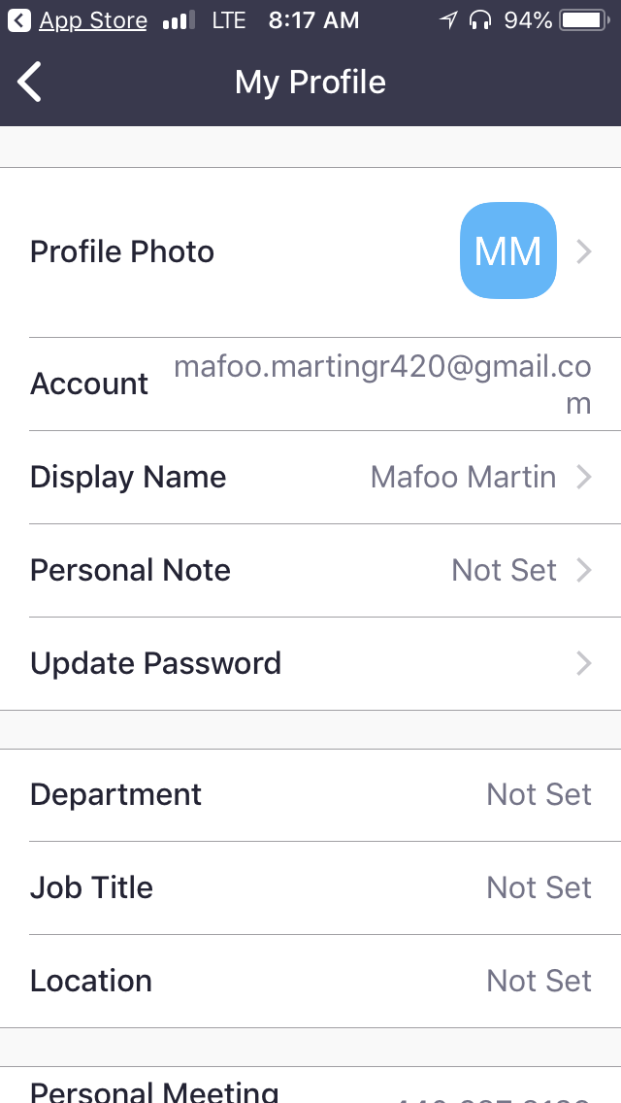621x1103 pixels.
Task: Expand Display Name chevron
Action: 583,477
